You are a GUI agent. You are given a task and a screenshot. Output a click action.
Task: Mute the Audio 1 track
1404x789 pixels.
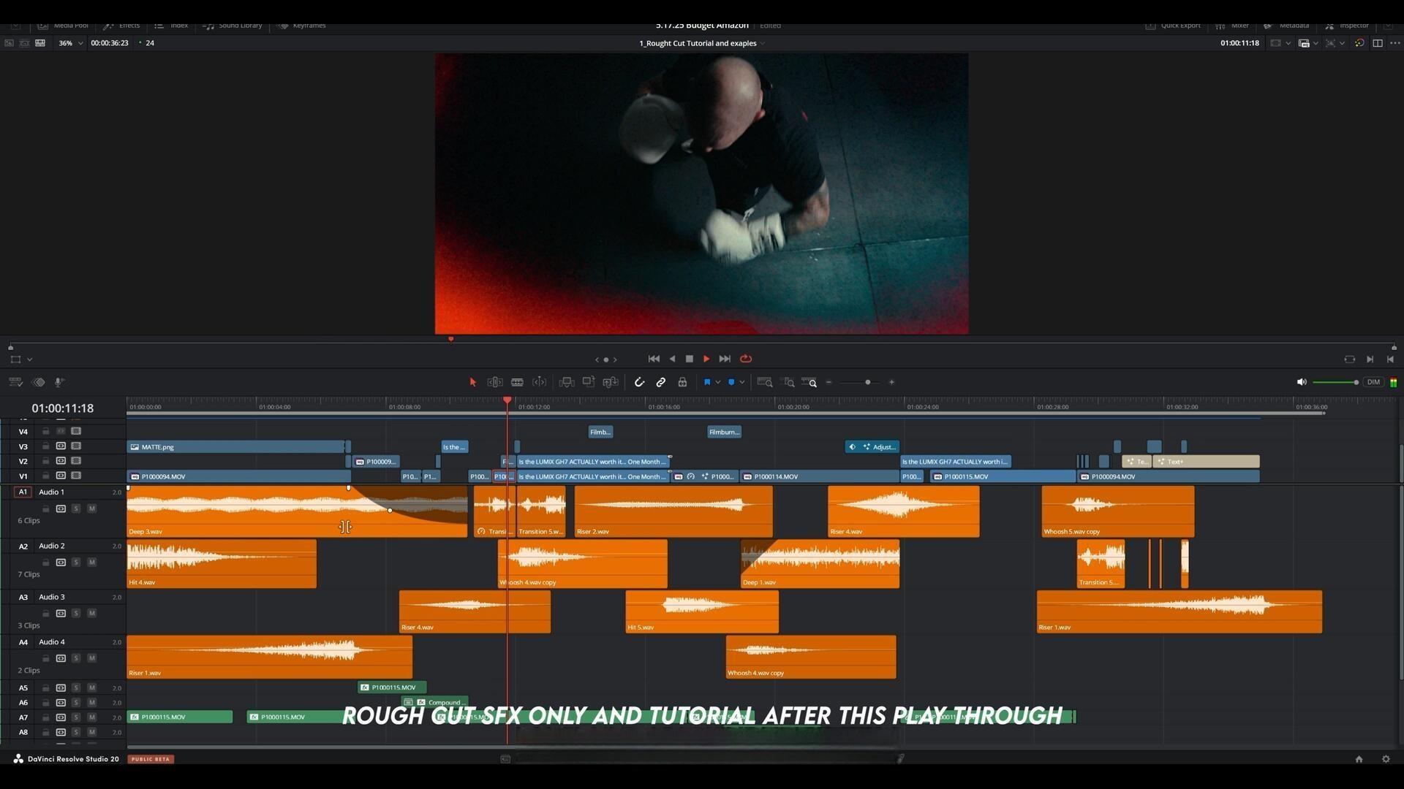click(91, 508)
